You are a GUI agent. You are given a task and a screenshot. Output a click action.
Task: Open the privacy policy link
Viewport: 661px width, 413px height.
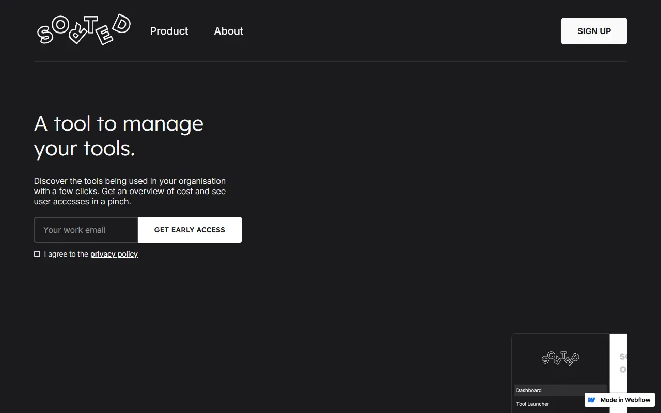114,254
